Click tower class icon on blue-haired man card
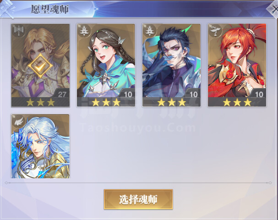Viewport: 278px width, 220px height. point(150,31)
